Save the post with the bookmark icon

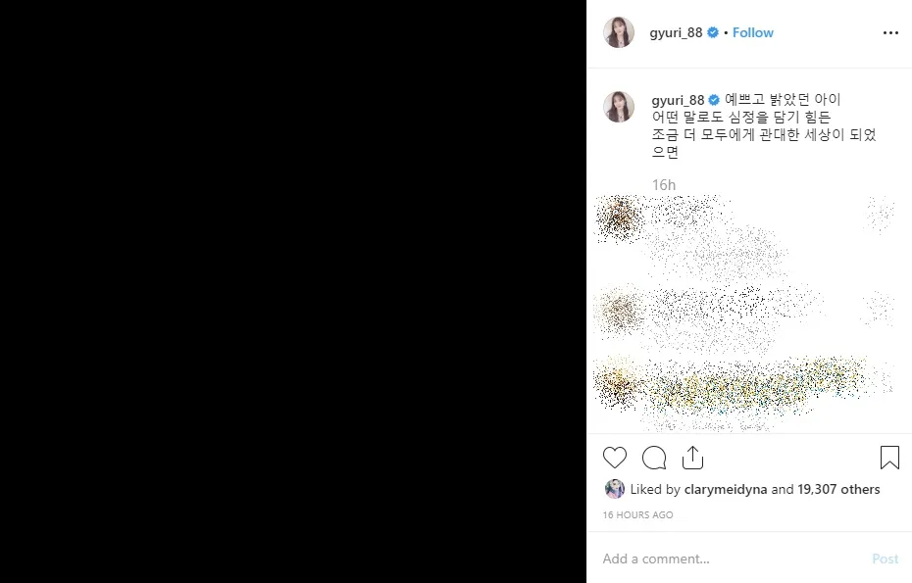pos(889,458)
